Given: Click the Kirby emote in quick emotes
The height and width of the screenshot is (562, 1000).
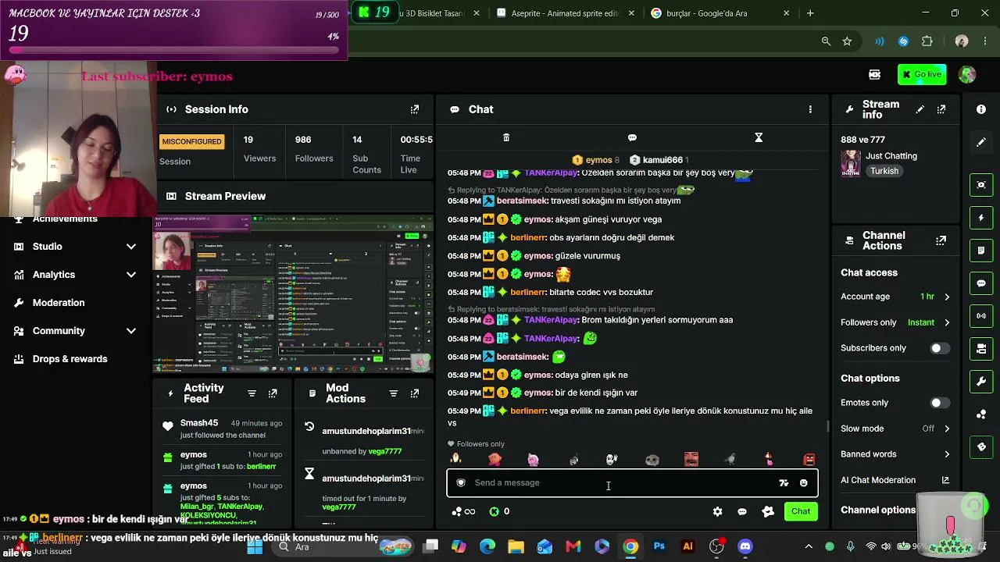Looking at the screenshot, I should click(495, 460).
